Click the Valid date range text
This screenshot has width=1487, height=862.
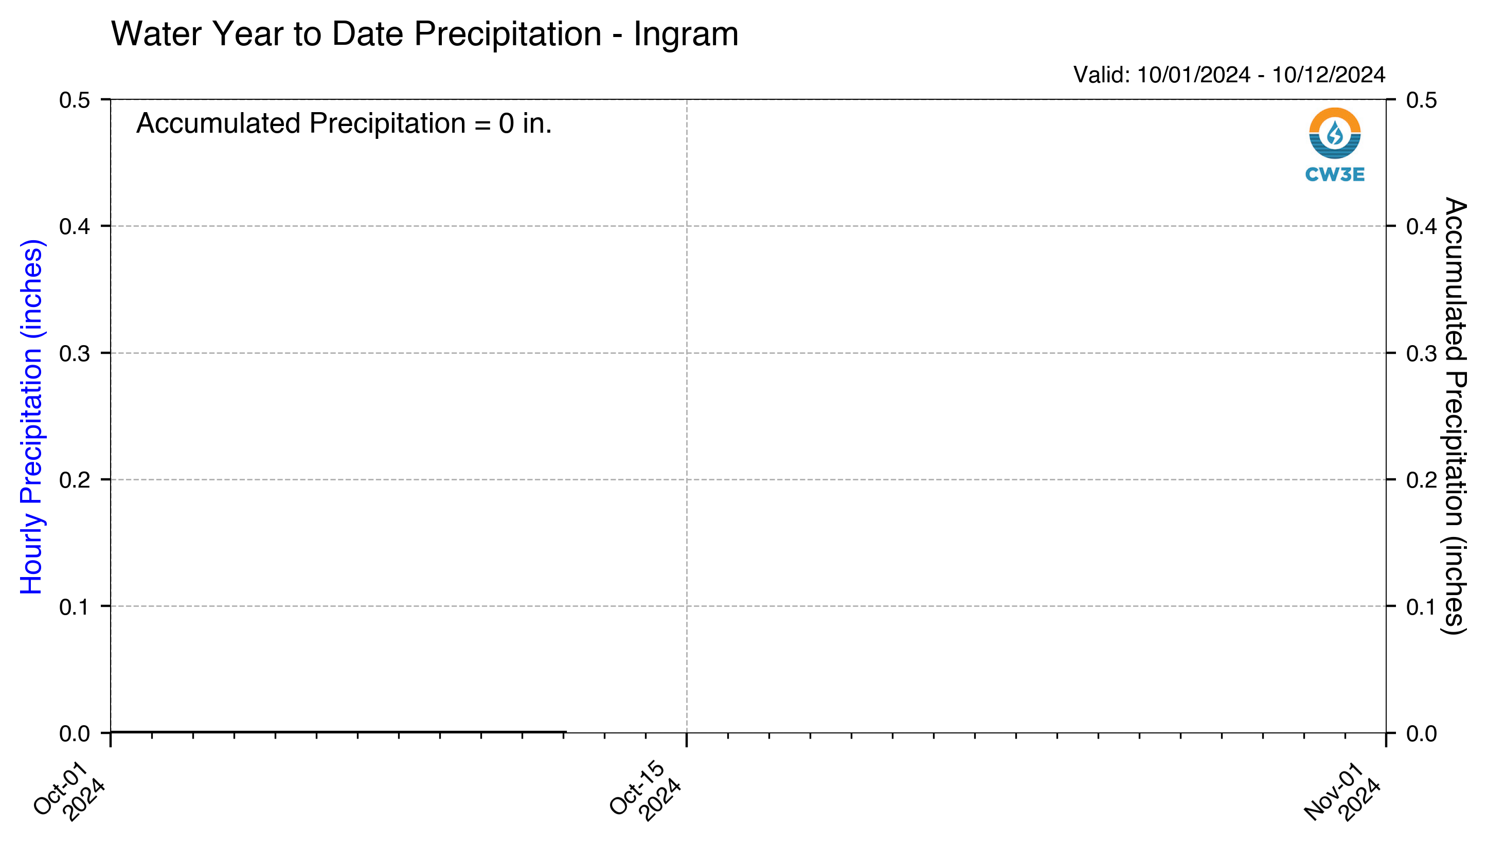click(x=1229, y=75)
